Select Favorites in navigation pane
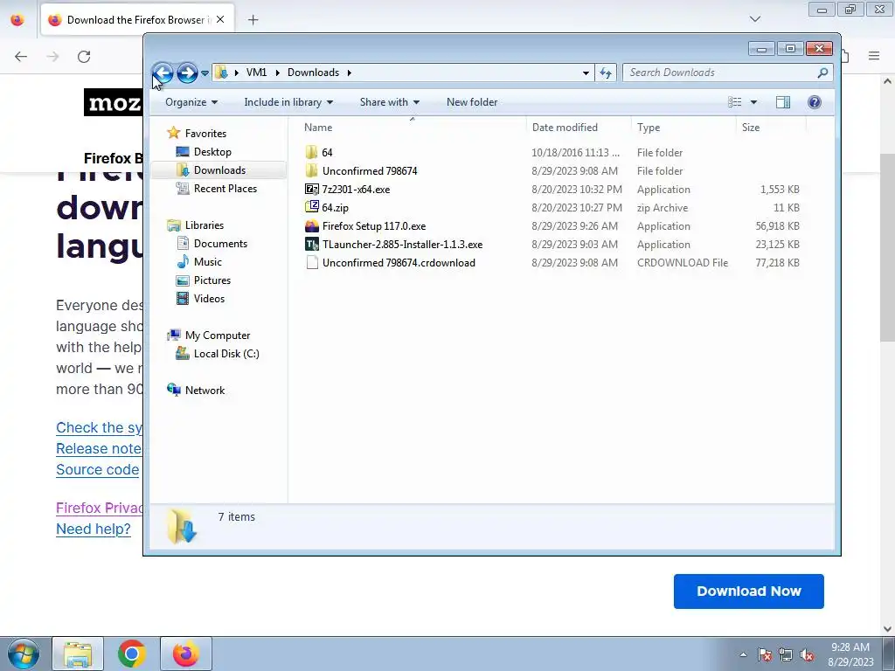Image resolution: width=895 pixels, height=671 pixels. click(205, 134)
